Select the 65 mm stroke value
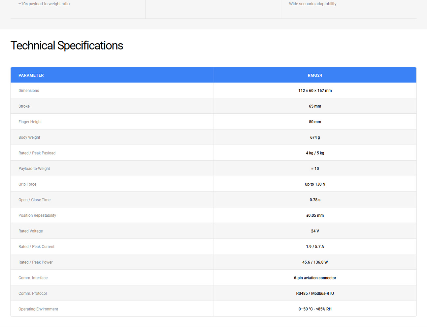This screenshot has height=327, width=427. (315, 106)
